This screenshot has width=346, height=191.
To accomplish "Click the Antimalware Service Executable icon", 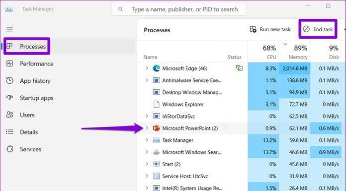I will 157,80.
